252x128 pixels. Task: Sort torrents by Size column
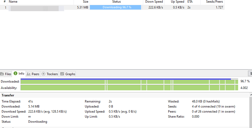point(82,2)
